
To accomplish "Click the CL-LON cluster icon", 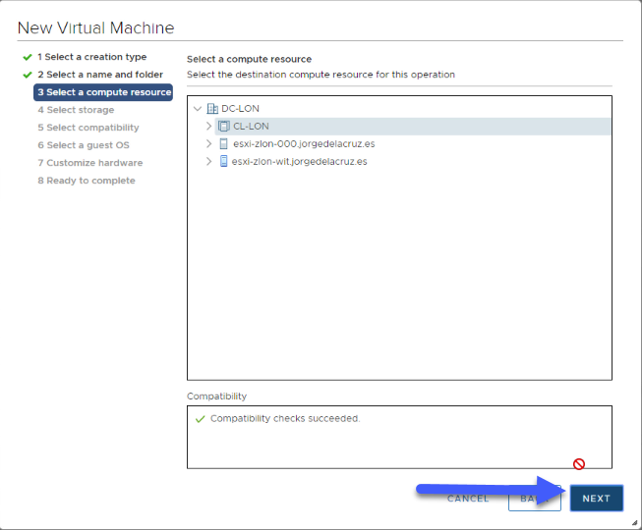I will coord(224,127).
